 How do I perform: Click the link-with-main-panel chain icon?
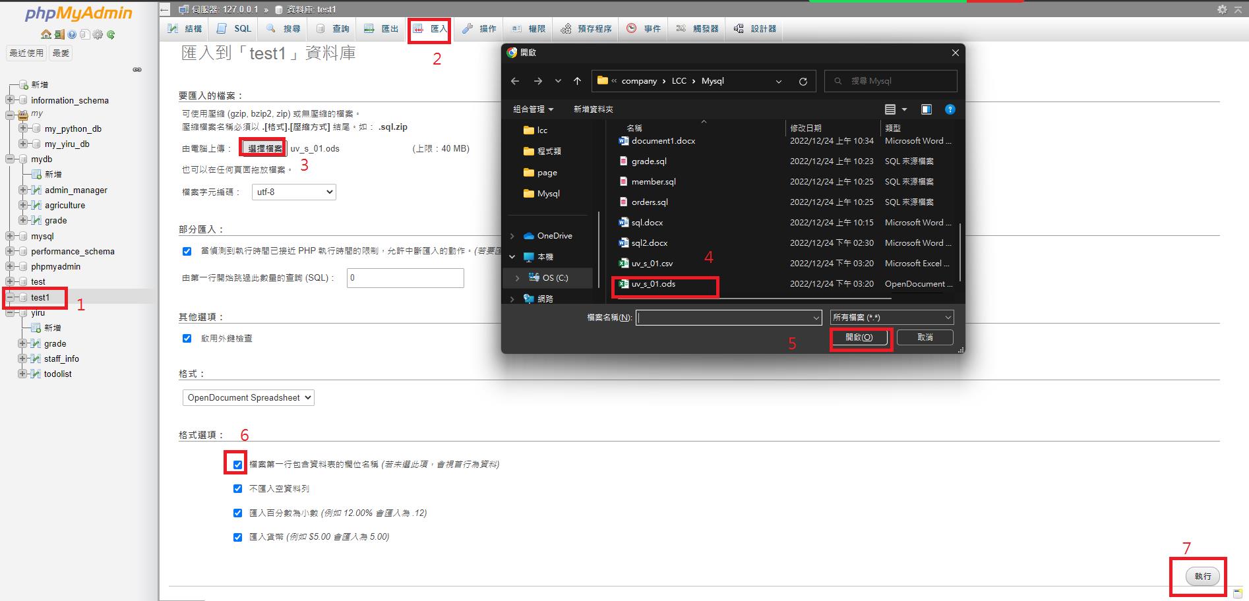click(137, 69)
